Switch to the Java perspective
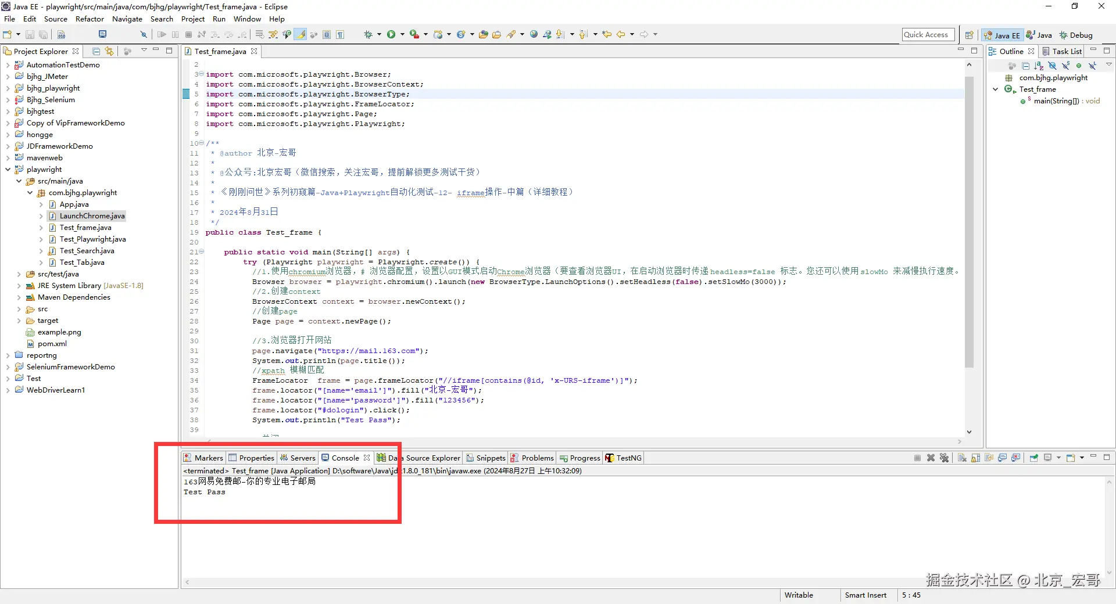Screen dimensions: 1116x604 (1039, 35)
